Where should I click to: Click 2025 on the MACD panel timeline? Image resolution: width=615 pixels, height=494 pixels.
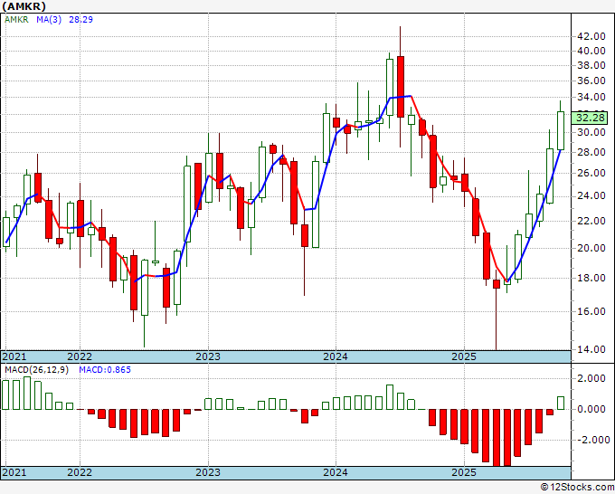[x=464, y=472]
